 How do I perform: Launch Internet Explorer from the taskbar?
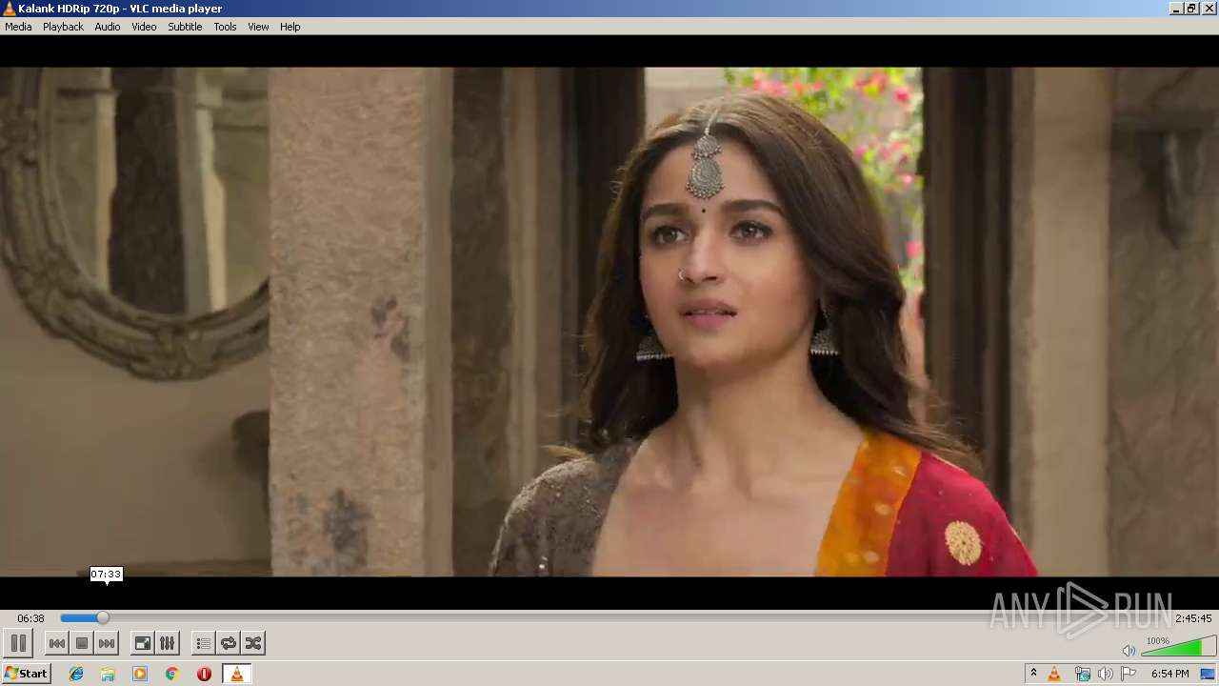click(76, 674)
